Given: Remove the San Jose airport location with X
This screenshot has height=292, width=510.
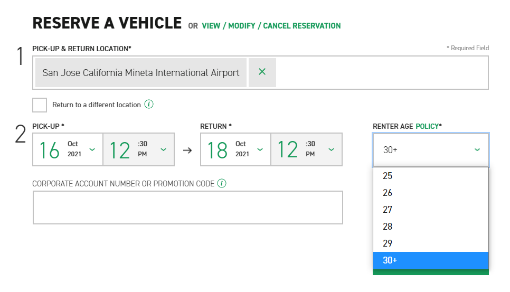Looking at the screenshot, I should pos(262,72).
